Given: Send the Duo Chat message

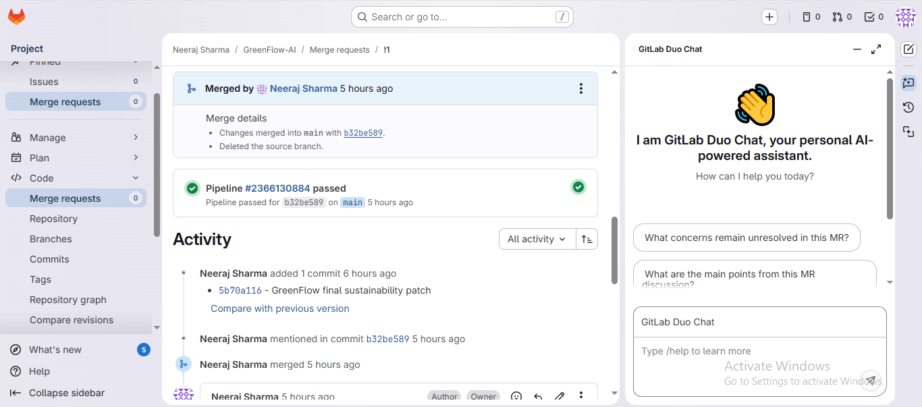Looking at the screenshot, I should coord(871,379).
